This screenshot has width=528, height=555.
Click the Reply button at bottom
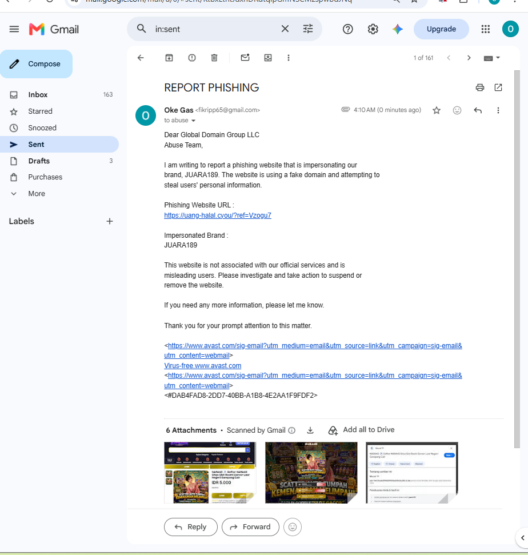pyautogui.click(x=191, y=527)
